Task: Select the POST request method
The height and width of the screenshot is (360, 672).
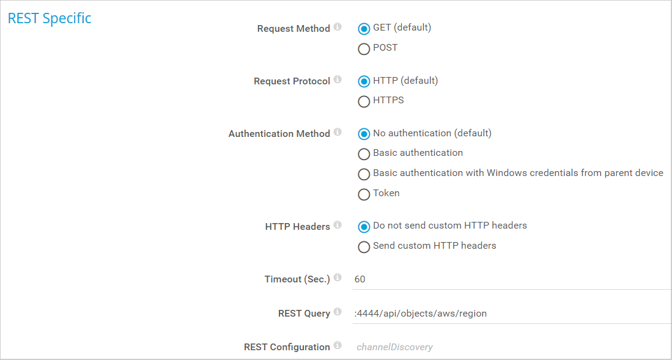Action: click(364, 49)
